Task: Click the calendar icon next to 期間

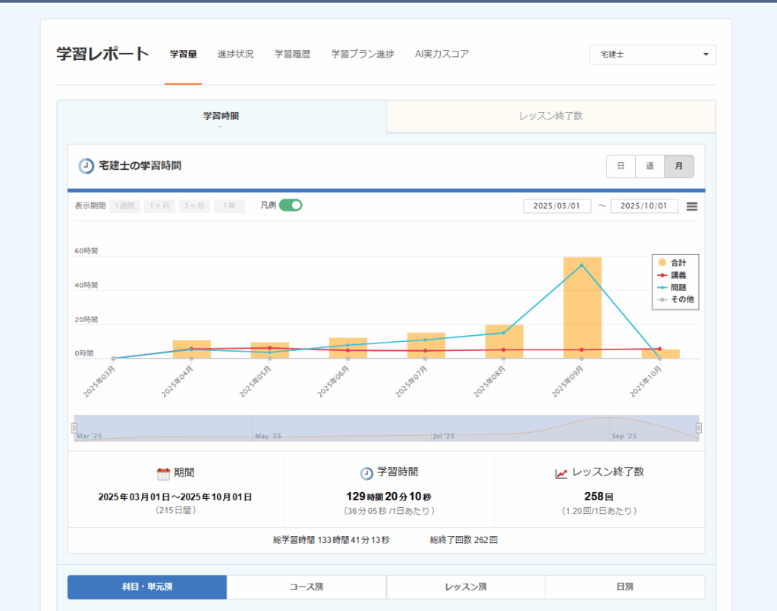Action: click(x=163, y=473)
